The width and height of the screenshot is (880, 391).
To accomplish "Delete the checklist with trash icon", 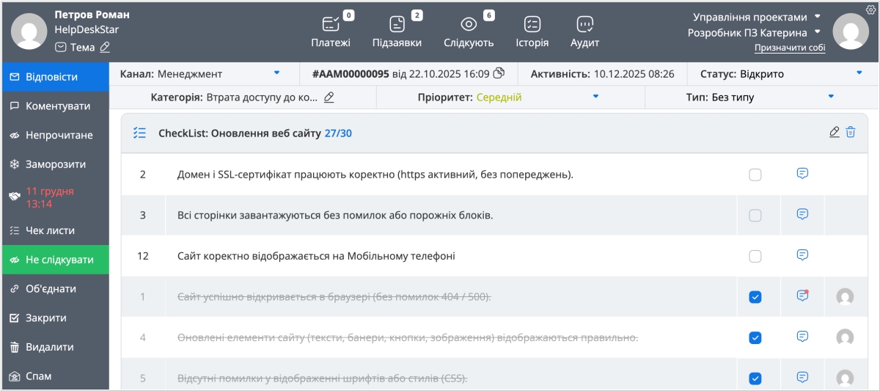I will 851,133.
